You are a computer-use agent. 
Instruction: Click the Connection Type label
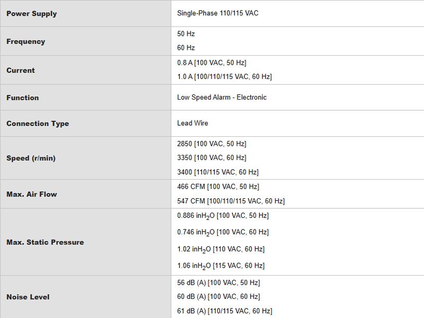click(x=38, y=123)
